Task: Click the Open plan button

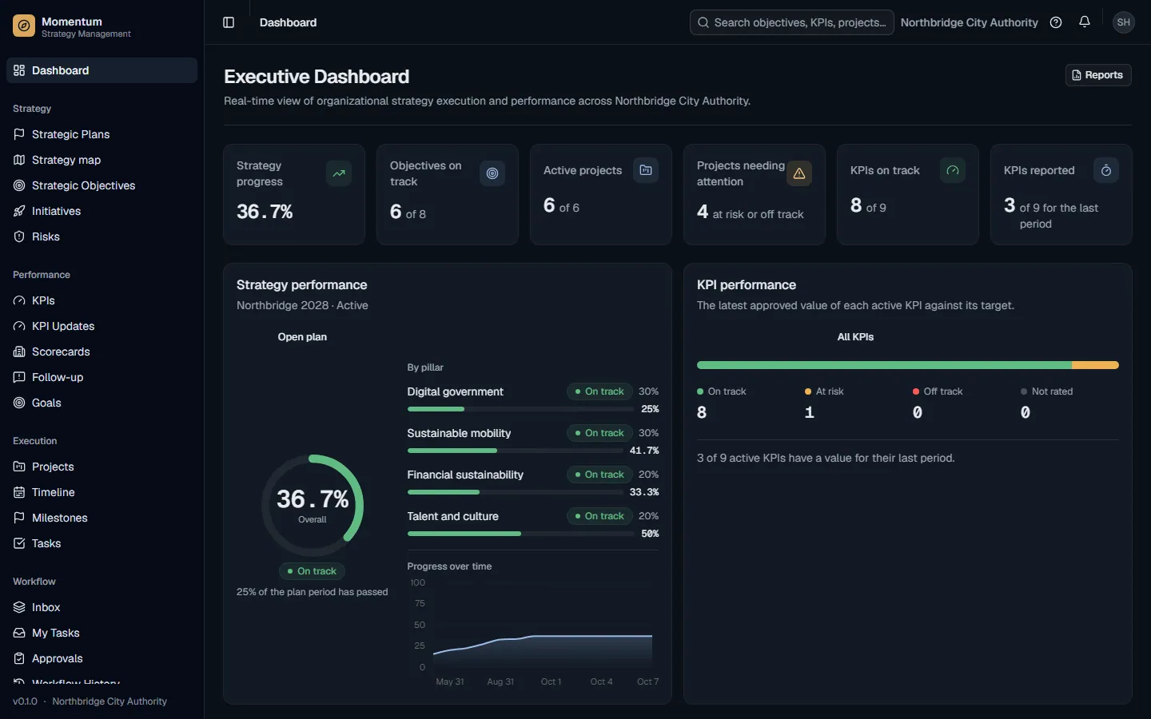Action: pyautogui.click(x=302, y=337)
